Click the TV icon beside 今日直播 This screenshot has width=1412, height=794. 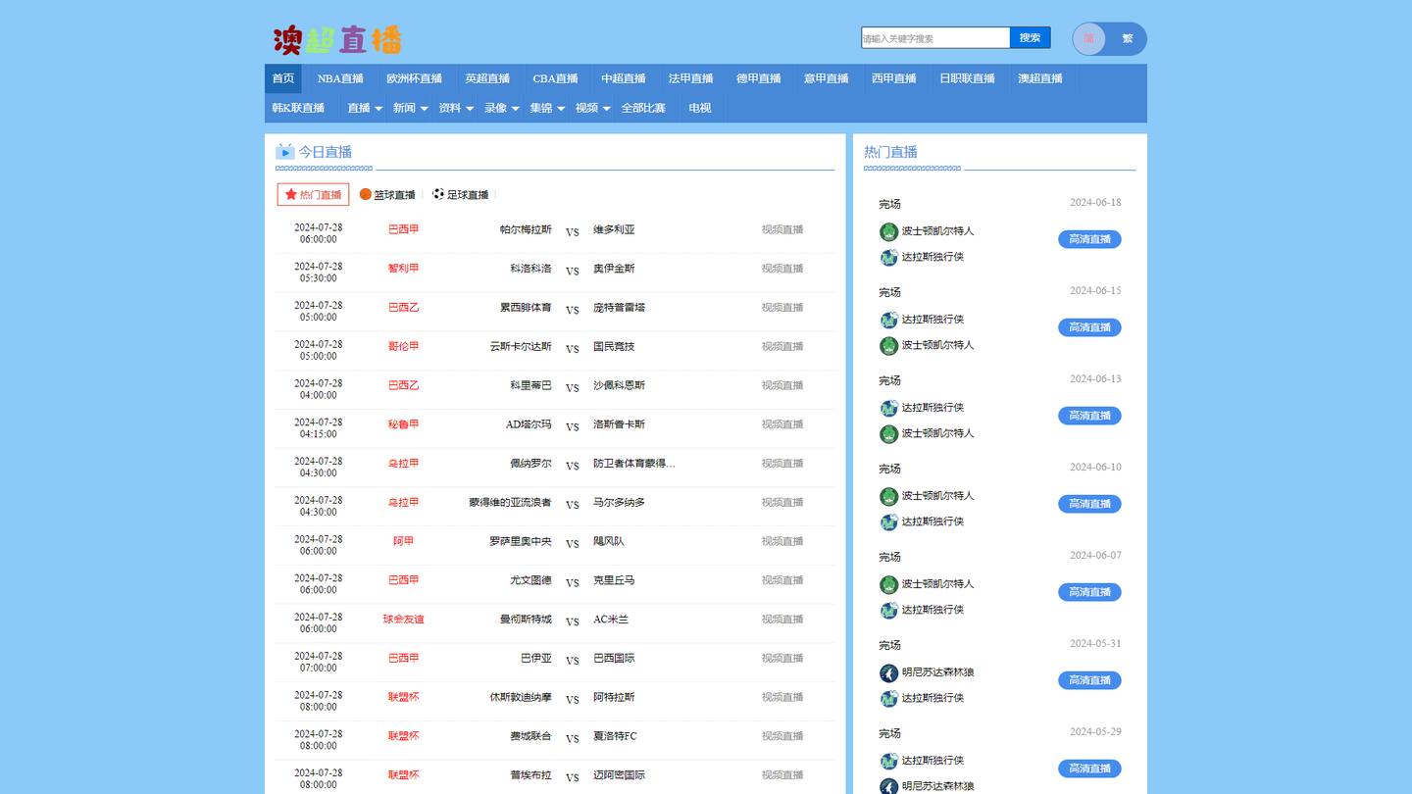tap(285, 151)
